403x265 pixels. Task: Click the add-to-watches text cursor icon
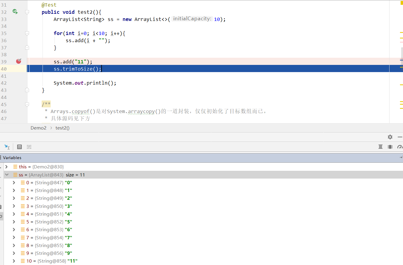pos(7,147)
